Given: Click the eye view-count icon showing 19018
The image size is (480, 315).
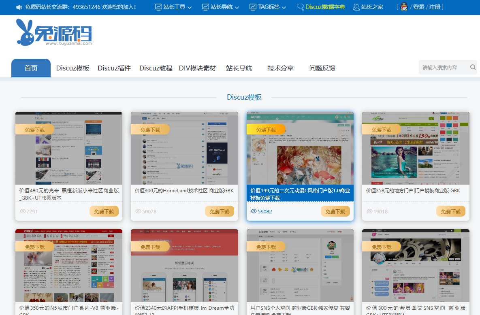Looking at the screenshot, I should pyautogui.click(x=369, y=211).
